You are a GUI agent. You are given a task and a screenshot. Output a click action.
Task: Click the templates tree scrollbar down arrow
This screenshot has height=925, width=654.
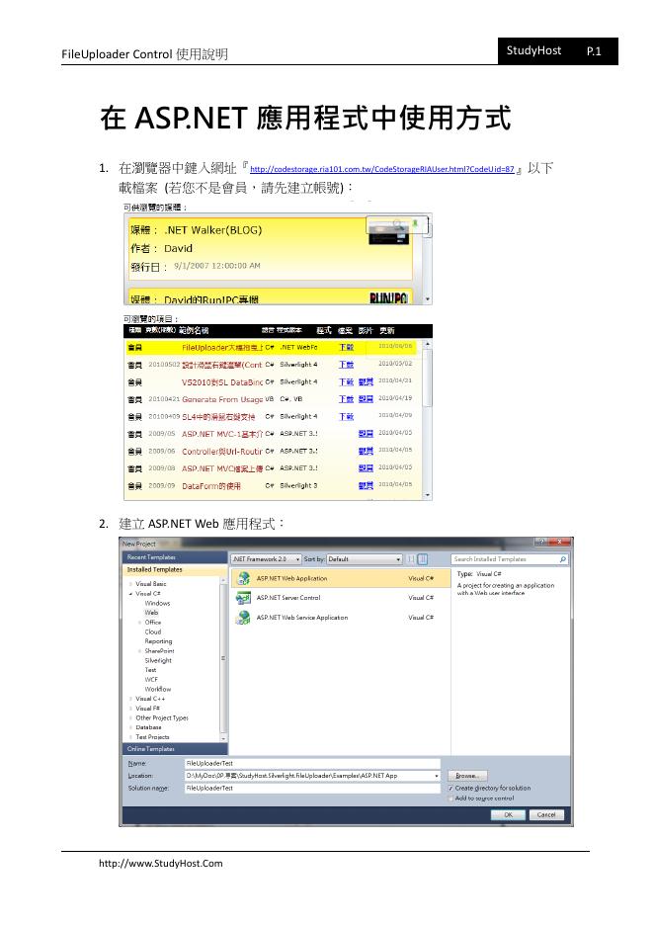[223, 738]
